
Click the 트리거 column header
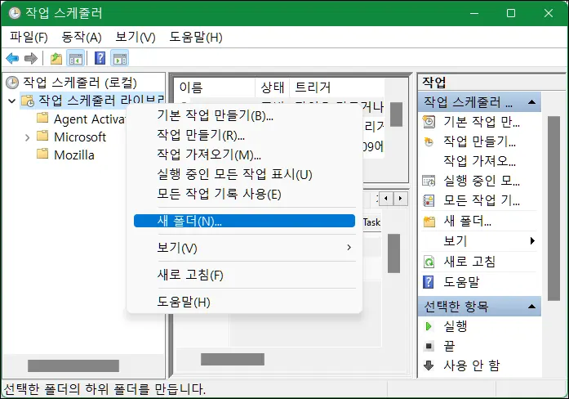336,87
